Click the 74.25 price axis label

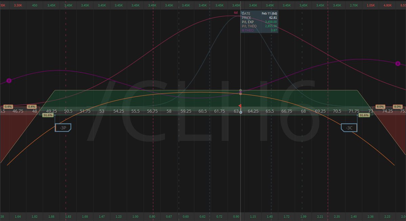coord(387,111)
